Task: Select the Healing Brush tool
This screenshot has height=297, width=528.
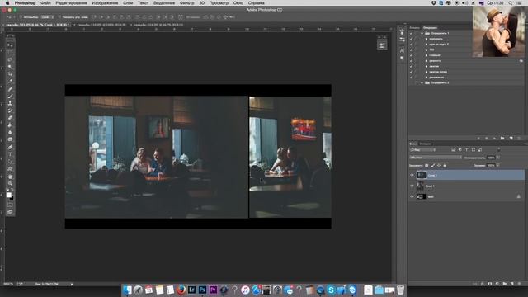Action: point(10,89)
